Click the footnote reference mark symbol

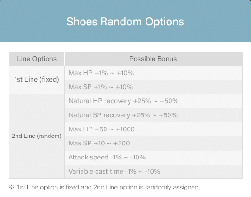[x=11, y=187]
